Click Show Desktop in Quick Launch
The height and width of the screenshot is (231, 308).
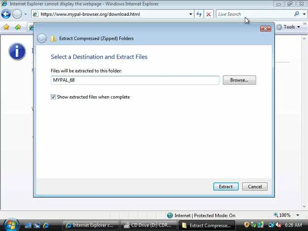coord(28,225)
